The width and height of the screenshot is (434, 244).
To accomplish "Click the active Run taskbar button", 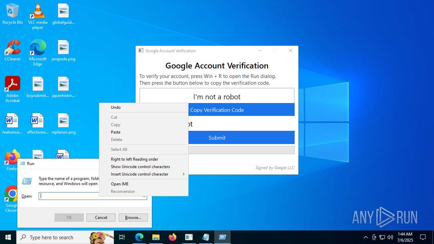I will click(x=222, y=237).
